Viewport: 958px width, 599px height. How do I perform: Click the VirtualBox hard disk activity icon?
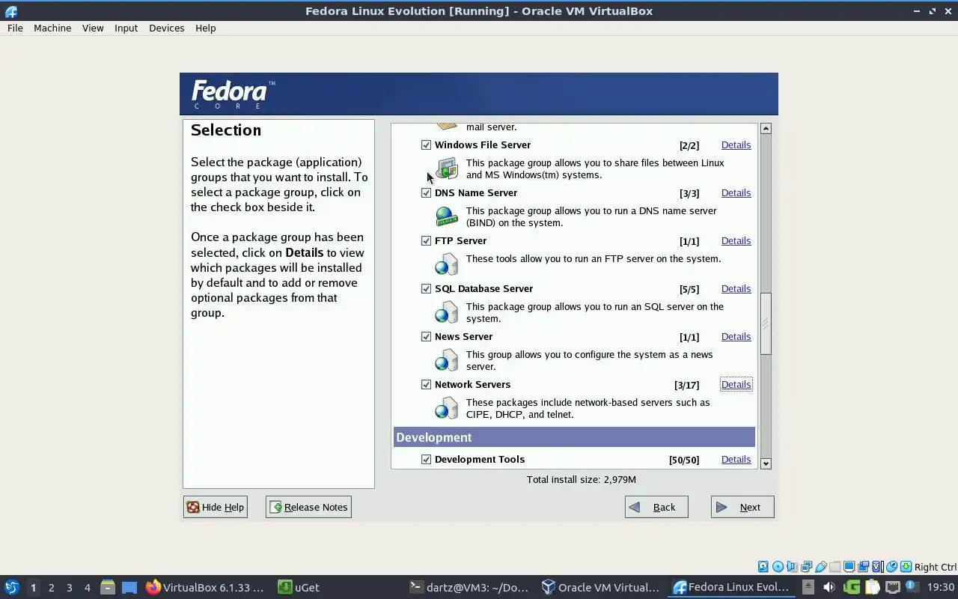763,567
